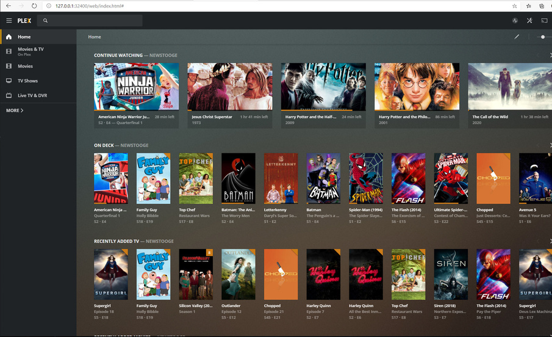Open Ultimate Spider-Man poster
Screen dimensions: 552x337
tap(451, 178)
